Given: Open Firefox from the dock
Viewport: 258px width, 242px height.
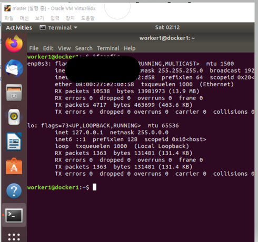Looking at the screenshot, I should click(x=14, y=44).
